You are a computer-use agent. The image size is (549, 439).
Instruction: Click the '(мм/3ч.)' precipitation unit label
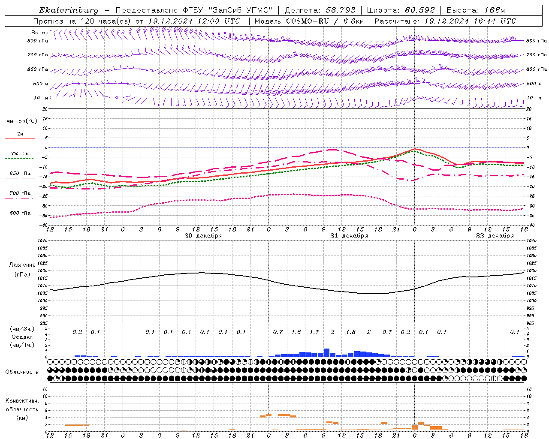click(x=21, y=329)
